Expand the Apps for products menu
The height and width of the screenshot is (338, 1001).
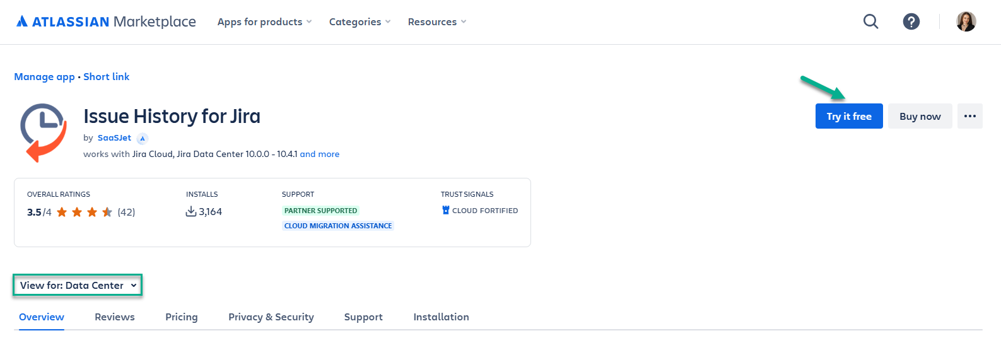coord(264,21)
